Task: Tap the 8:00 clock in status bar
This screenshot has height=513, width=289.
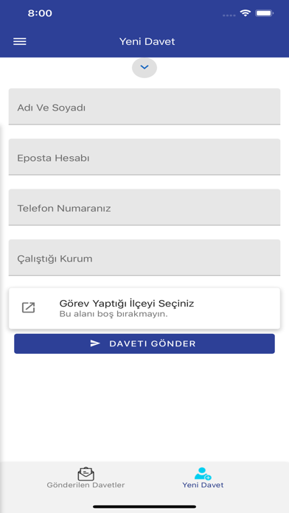Action: [40, 13]
